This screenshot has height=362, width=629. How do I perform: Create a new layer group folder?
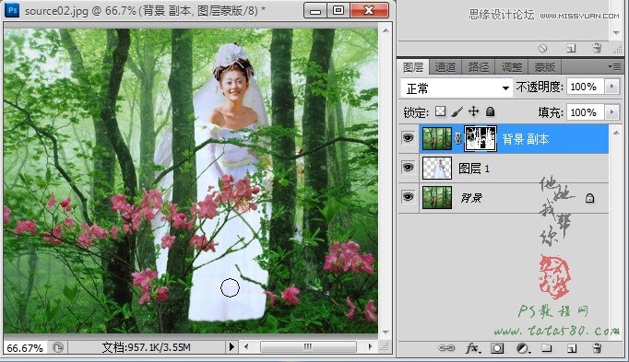tap(546, 348)
